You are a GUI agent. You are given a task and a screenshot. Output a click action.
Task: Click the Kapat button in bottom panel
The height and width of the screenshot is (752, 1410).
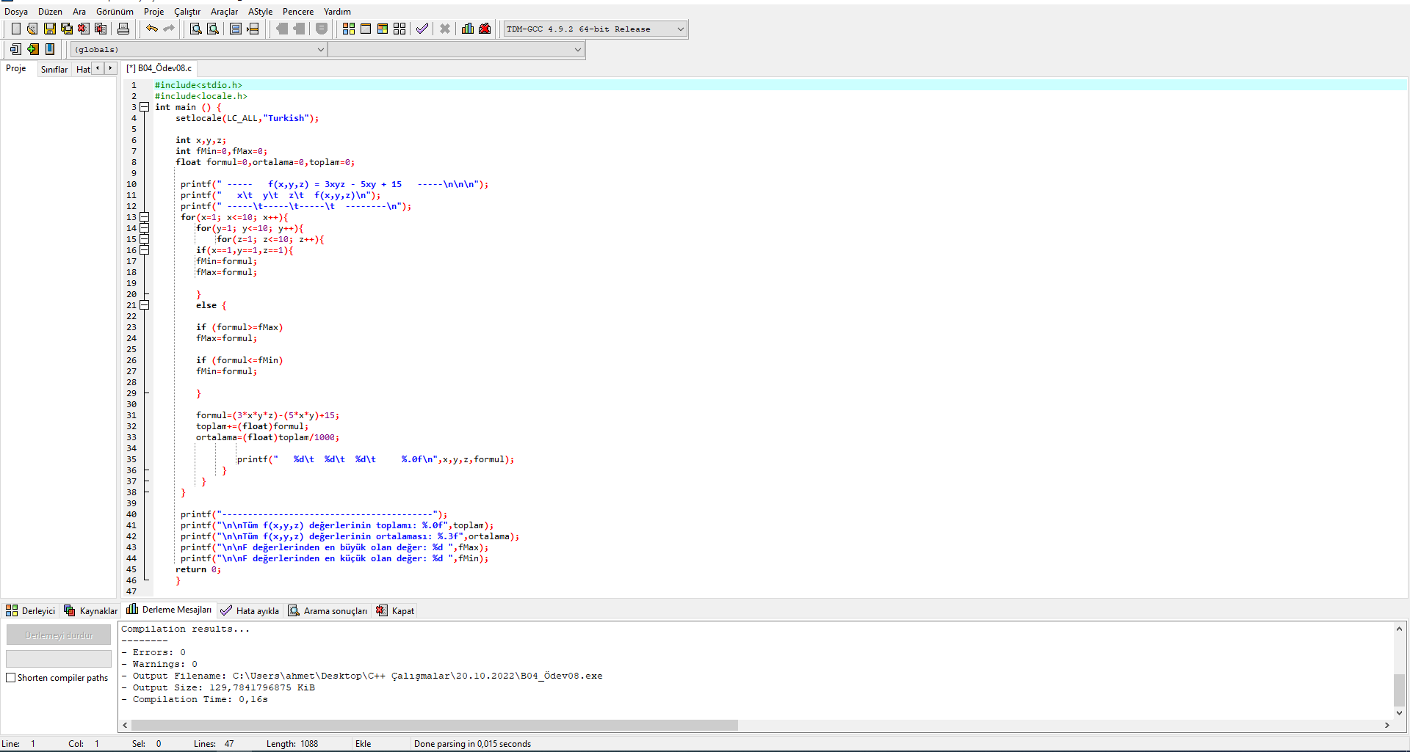(396, 610)
